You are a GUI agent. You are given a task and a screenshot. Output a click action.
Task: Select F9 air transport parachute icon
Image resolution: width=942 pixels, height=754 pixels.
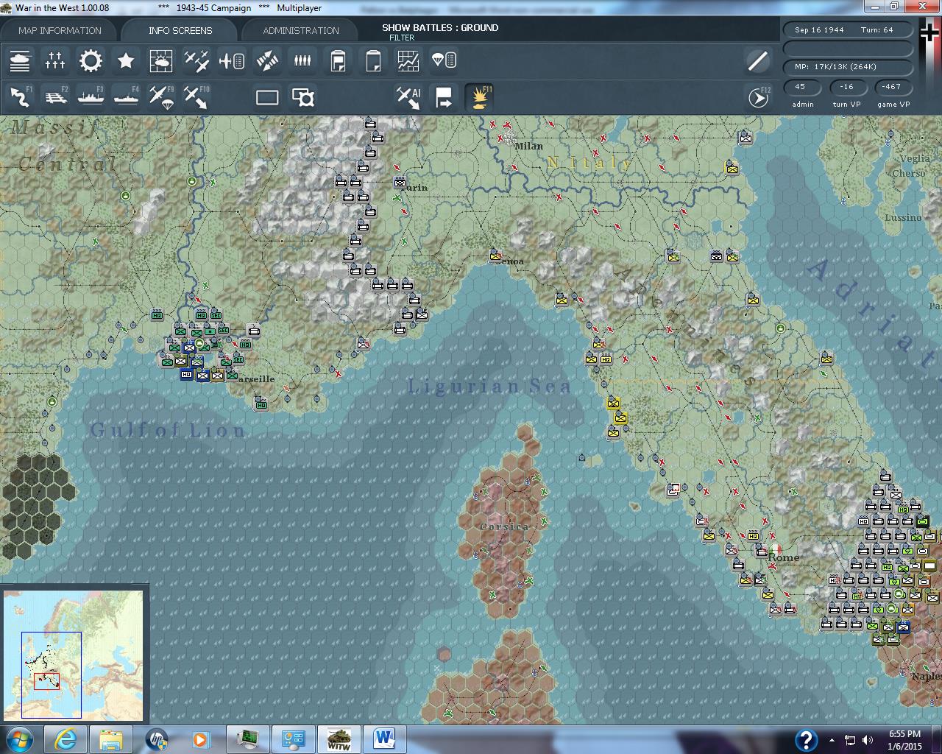coord(161,97)
